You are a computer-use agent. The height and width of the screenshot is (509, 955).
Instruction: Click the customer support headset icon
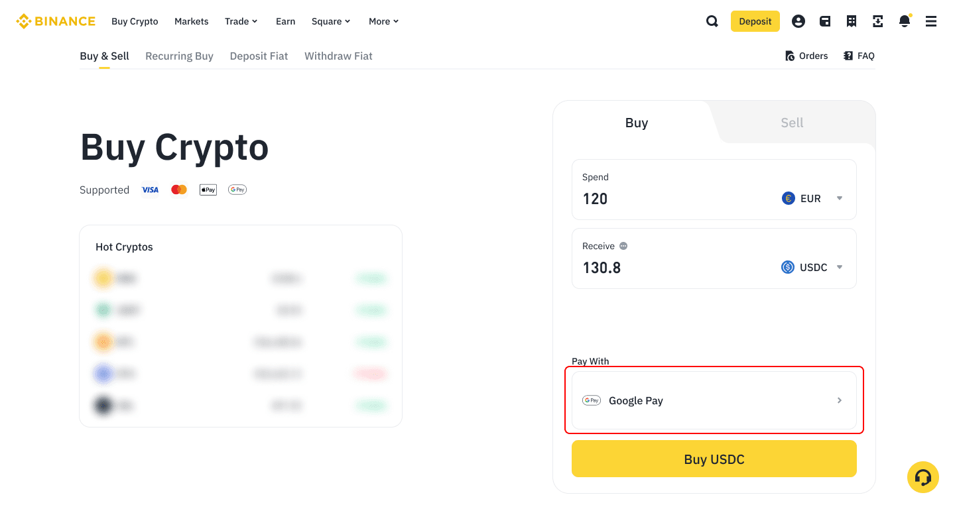click(x=923, y=477)
